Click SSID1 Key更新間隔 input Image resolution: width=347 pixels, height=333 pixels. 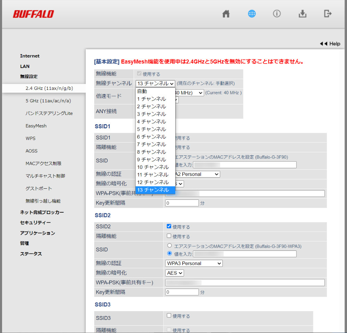[x=182, y=203]
